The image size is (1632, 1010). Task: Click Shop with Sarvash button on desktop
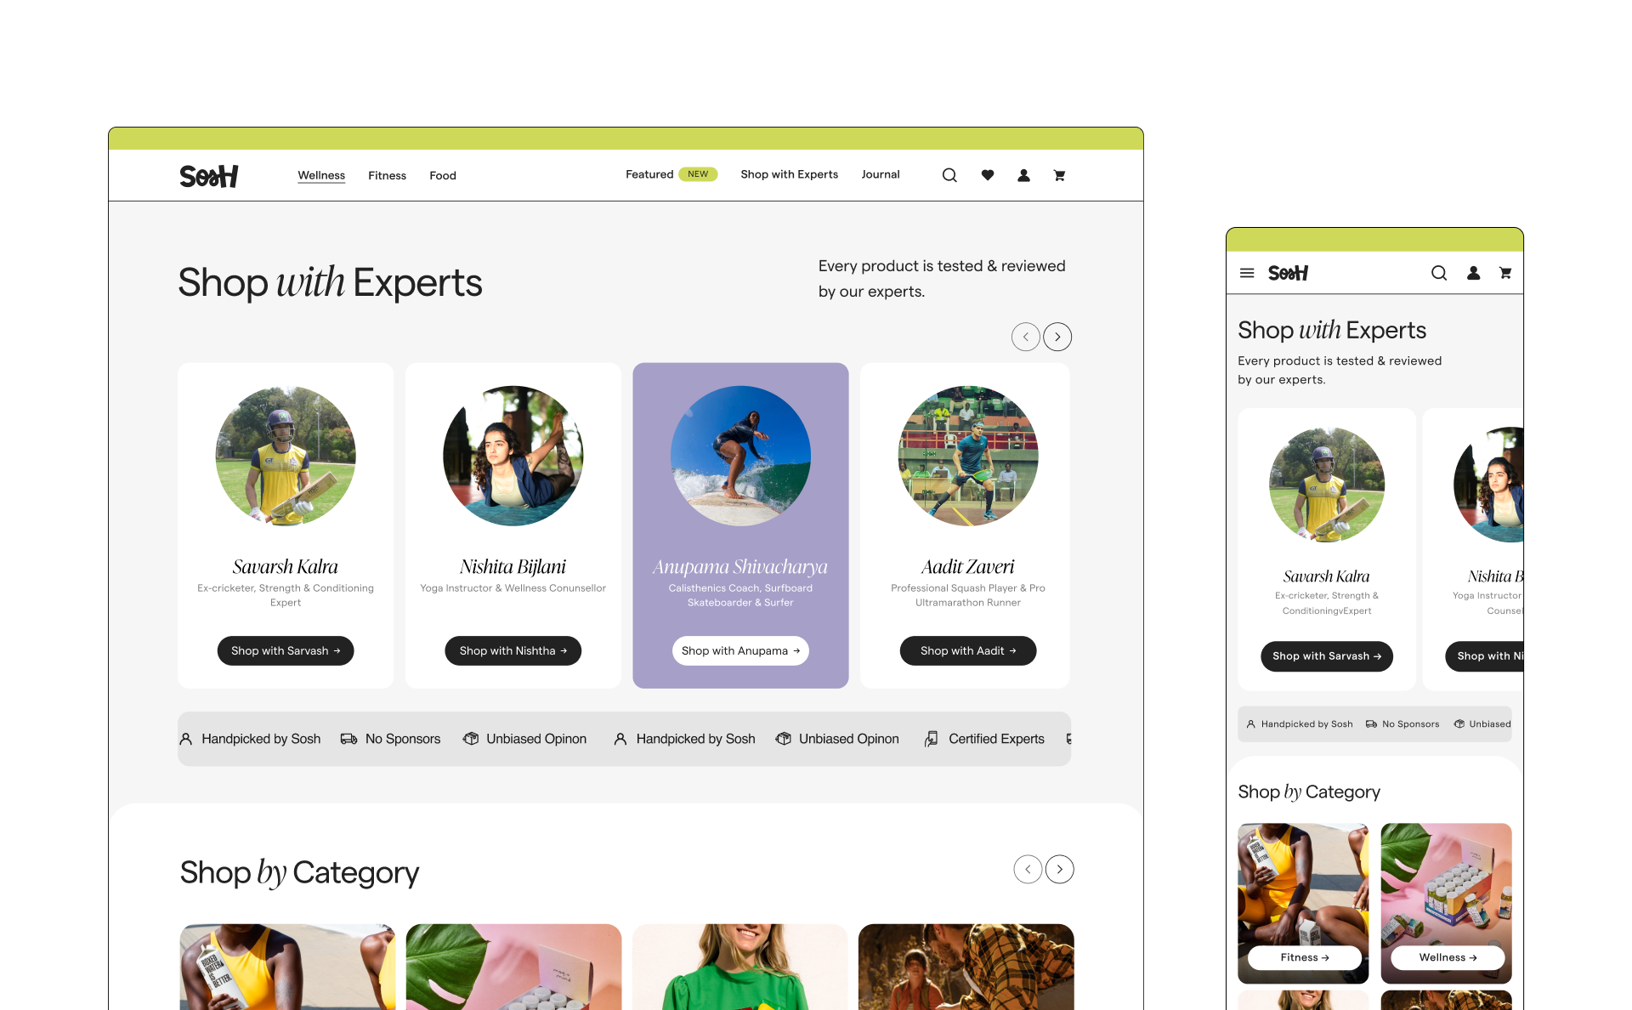286,650
